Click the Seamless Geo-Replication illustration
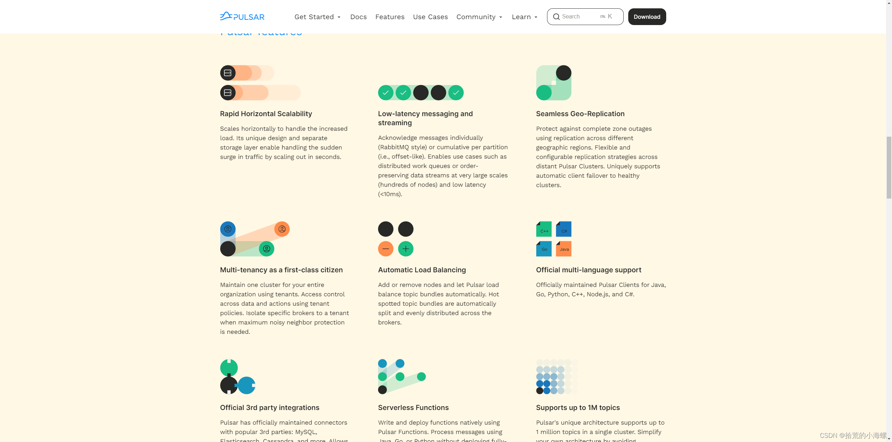The image size is (892, 442). coord(554,83)
